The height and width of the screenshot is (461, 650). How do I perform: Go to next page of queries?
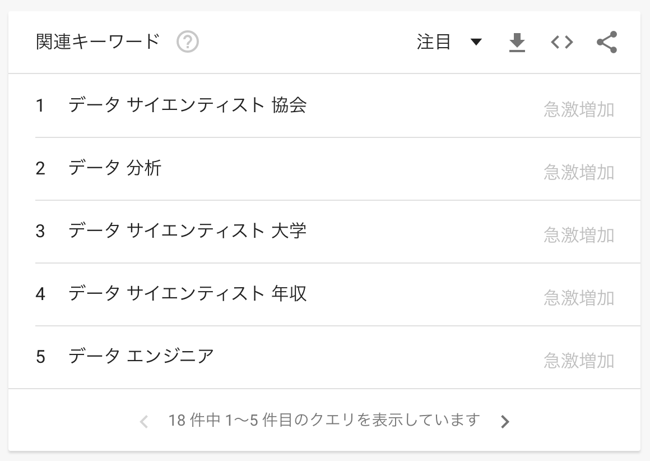tap(505, 421)
